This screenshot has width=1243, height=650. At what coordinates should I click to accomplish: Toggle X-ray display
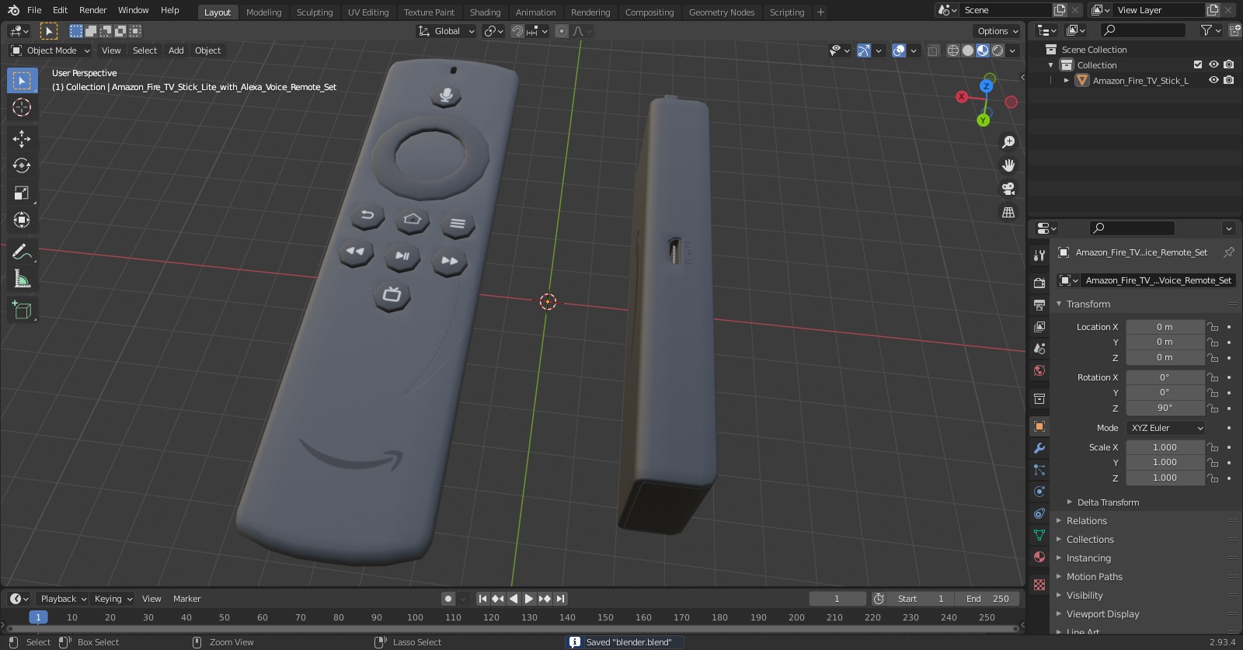pos(934,50)
